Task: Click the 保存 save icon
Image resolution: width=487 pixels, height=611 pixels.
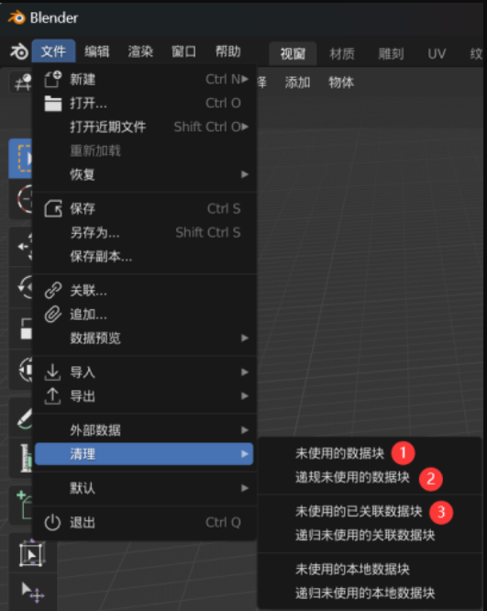Action: click(53, 208)
